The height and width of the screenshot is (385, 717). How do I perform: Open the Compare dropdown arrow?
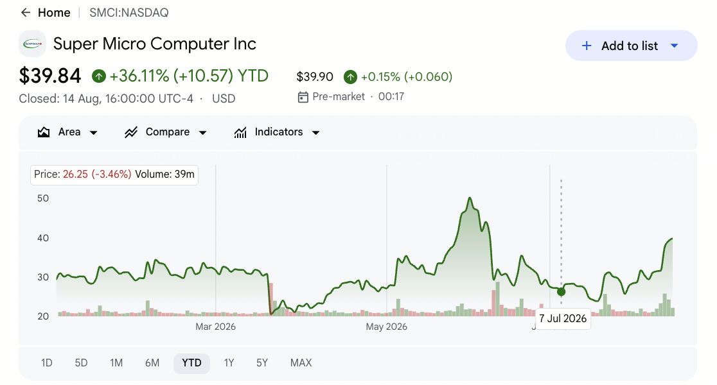202,133
